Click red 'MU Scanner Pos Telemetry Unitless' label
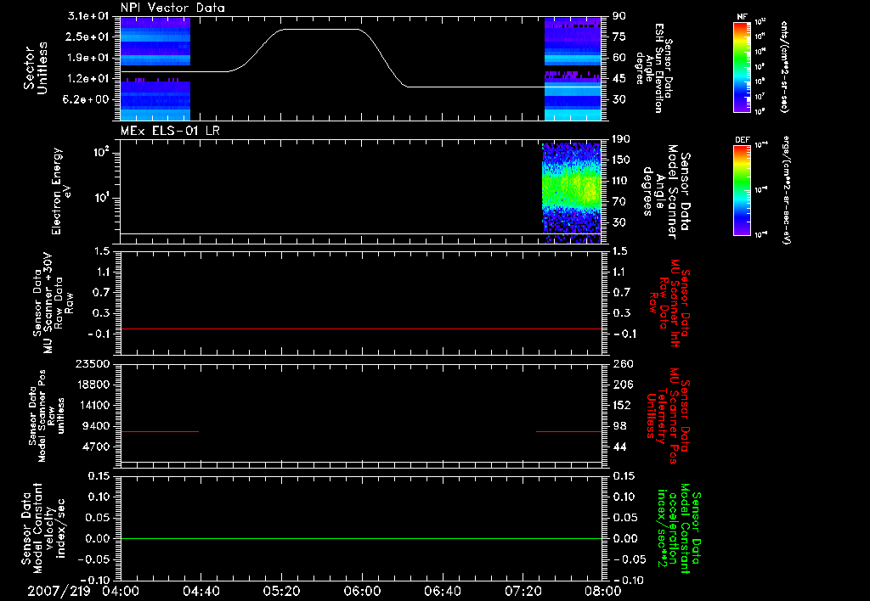The image size is (870, 601). tap(668, 416)
